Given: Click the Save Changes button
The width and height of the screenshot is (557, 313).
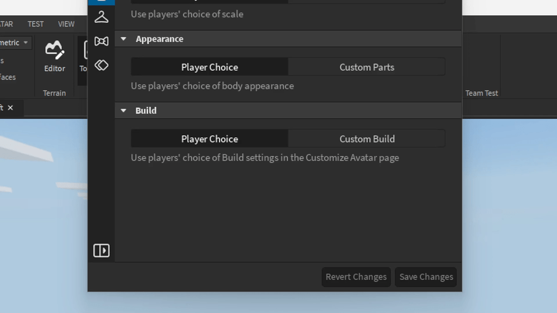Looking at the screenshot, I should pyautogui.click(x=425, y=277).
